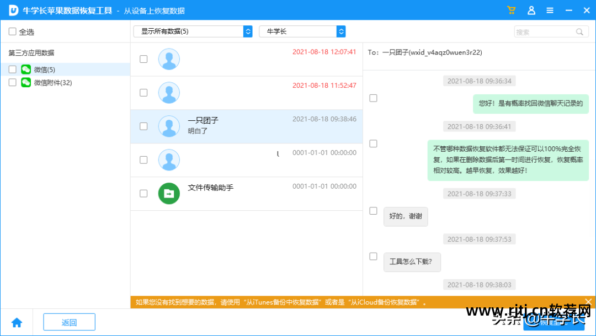Open the 牛学长 account dropdown

(302, 31)
